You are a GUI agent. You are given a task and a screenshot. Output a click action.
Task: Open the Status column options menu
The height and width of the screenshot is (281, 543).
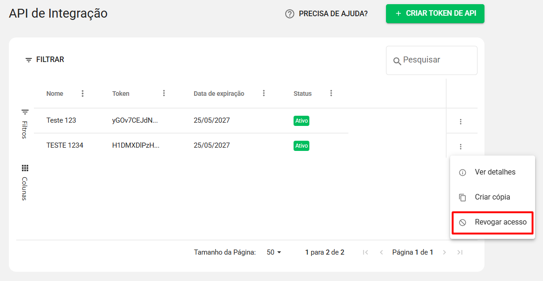(331, 93)
